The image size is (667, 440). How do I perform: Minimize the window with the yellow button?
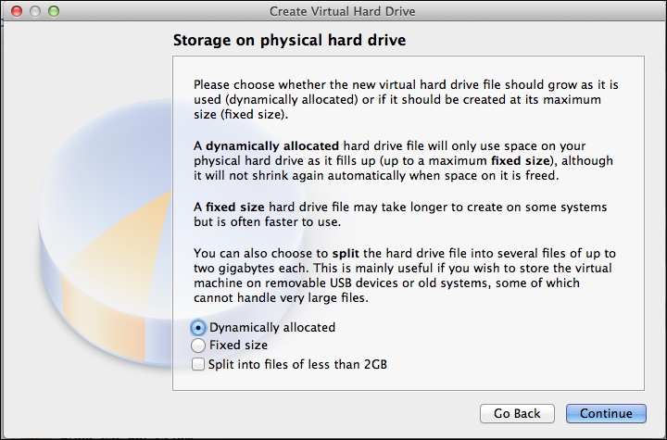tap(35, 11)
